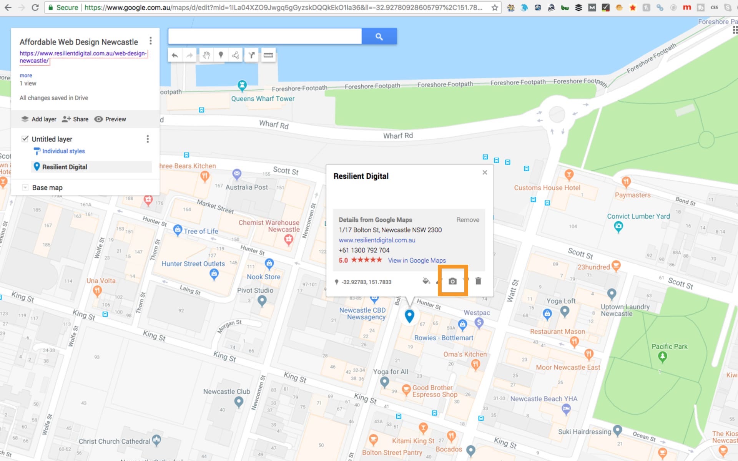This screenshot has width=738, height=461.
Task: Click into the map search field
Action: tap(265, 36)
